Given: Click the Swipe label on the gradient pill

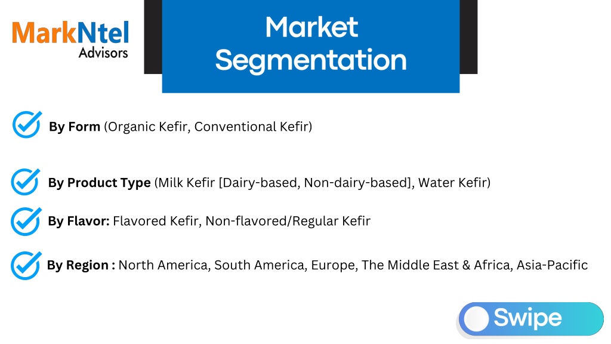Looking at the screenshot, I should coord(527,318).
